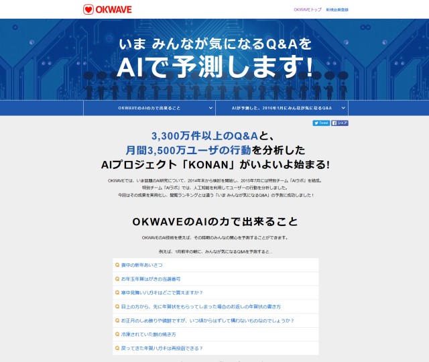Click Q icon beside 冷凍されていた餅の焼き方
Image resolution: width=429 pixels, height=362 pixels.
coord(117,335)
